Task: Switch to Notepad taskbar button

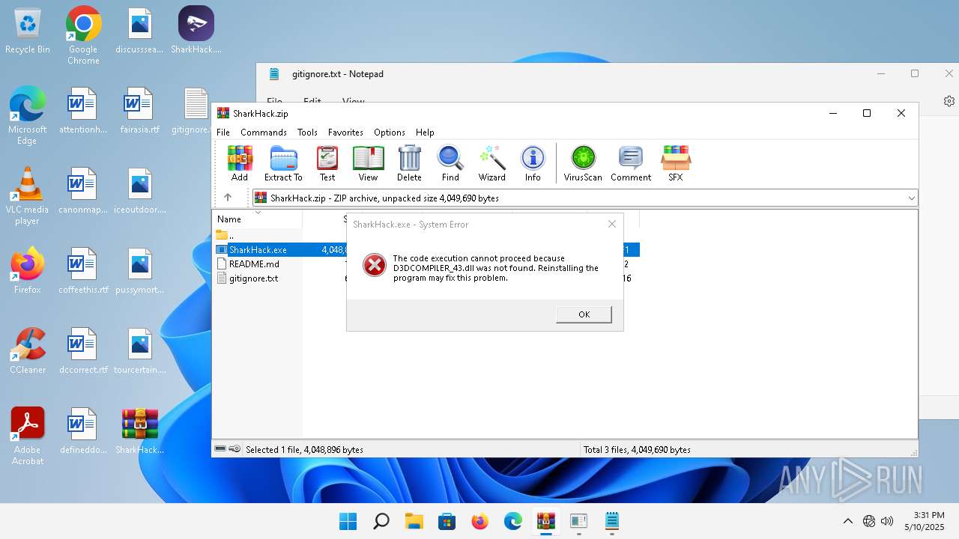Action: pyautogui.click(x=612, y=521)
